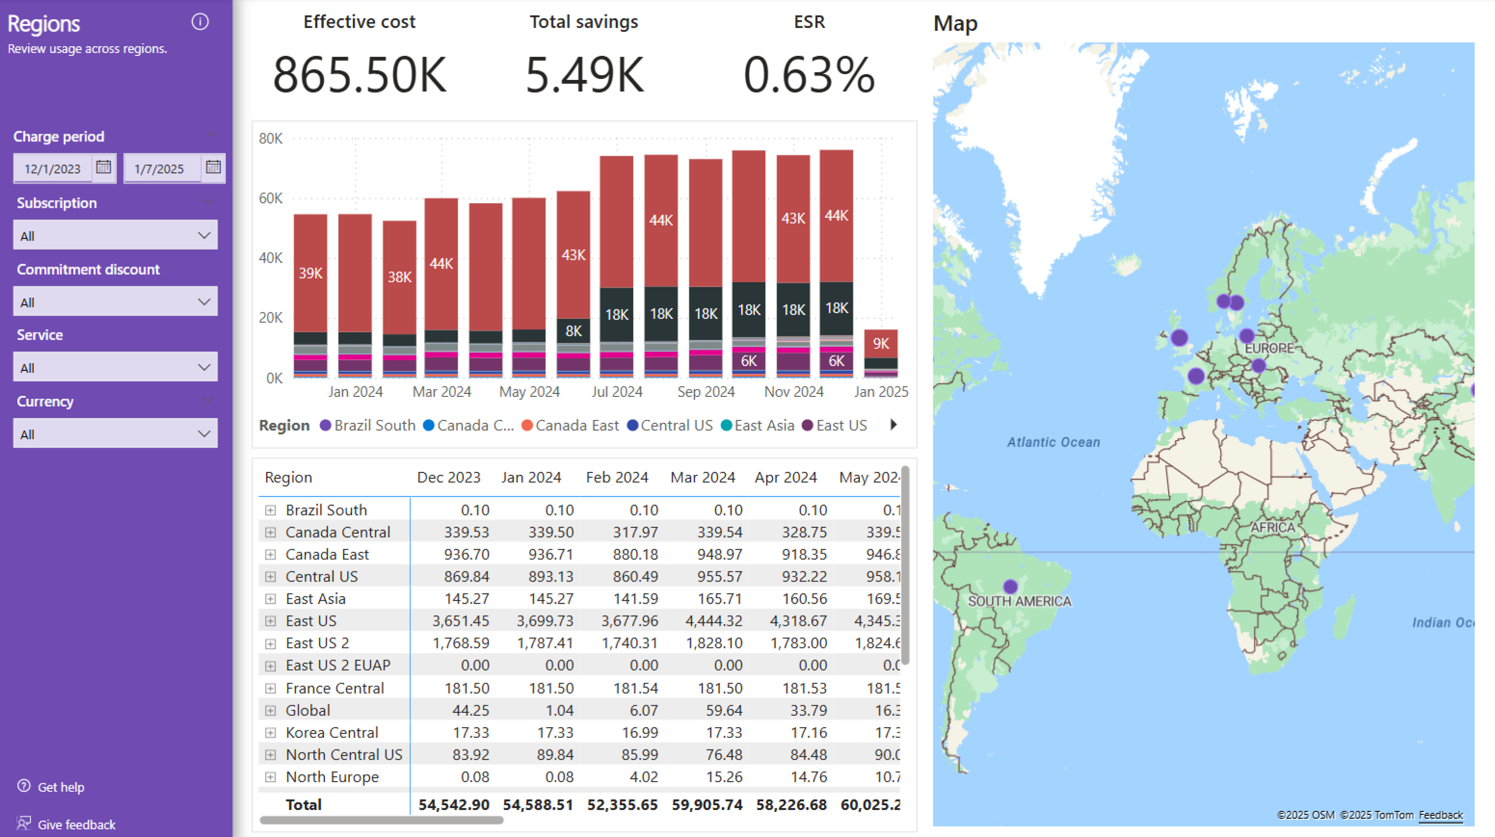
Task: Open the Service filter dropdown
Action: 116,367
